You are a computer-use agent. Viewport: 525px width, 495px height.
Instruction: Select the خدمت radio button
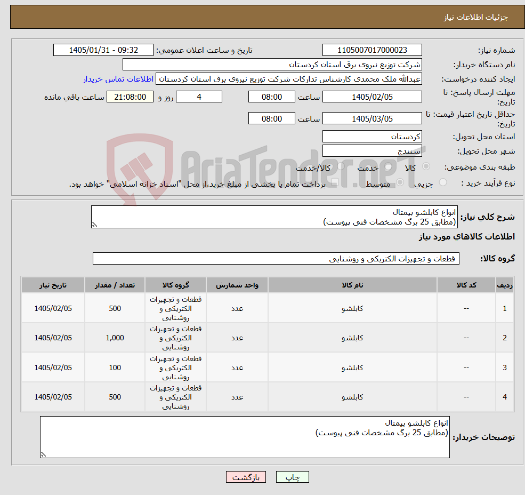click(389, 166)
